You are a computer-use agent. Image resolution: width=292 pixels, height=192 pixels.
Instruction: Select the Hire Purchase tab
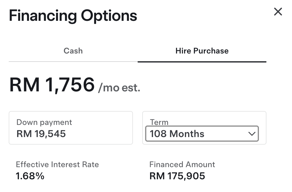(x=202, y=51)
